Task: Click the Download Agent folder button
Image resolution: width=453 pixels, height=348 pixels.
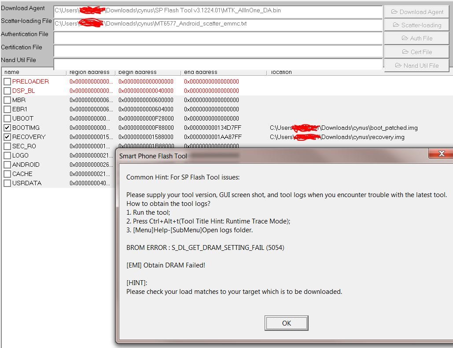Action: pyautogui.click(x=416, y=12)
